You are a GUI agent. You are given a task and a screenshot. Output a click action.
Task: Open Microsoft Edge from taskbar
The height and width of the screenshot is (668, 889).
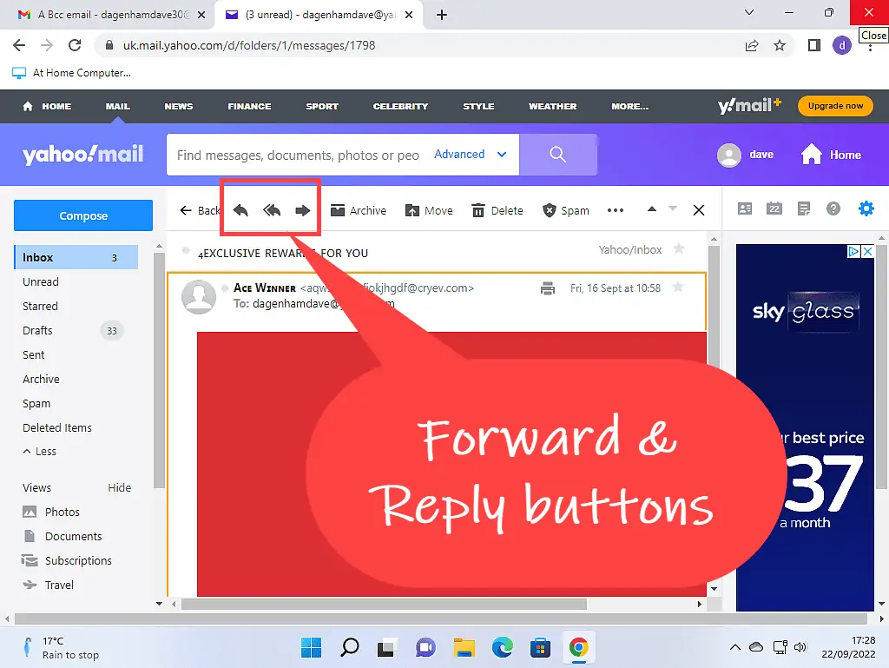[x=503, y=647]
